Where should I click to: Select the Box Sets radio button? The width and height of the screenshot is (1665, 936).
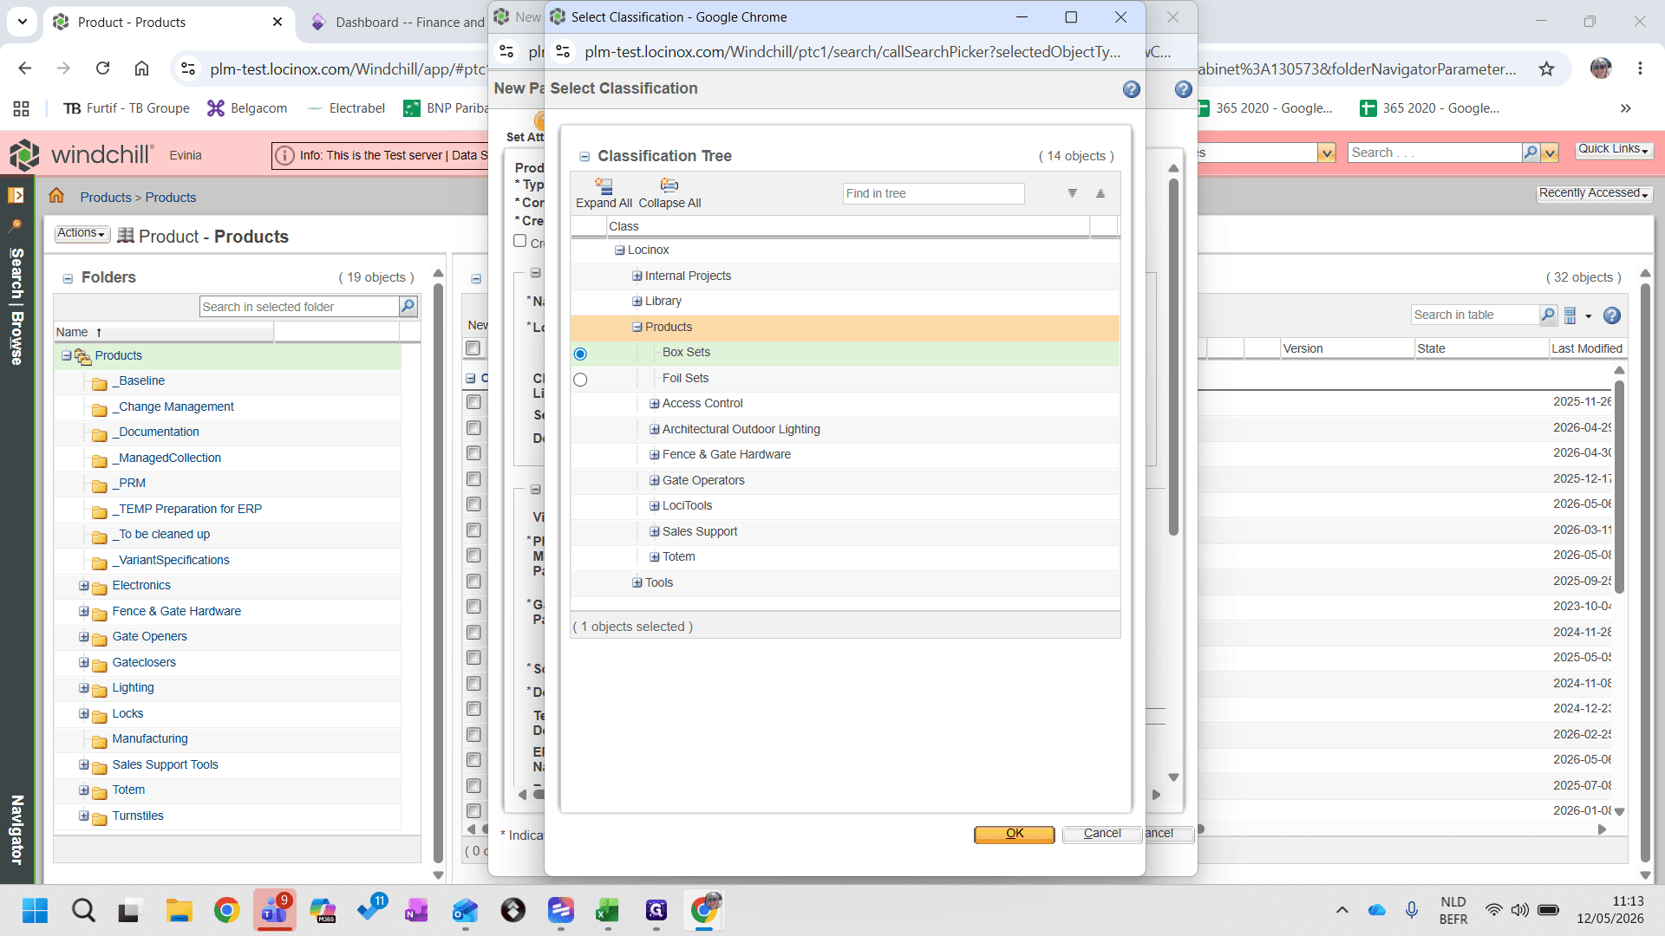[x=580, y=354]
